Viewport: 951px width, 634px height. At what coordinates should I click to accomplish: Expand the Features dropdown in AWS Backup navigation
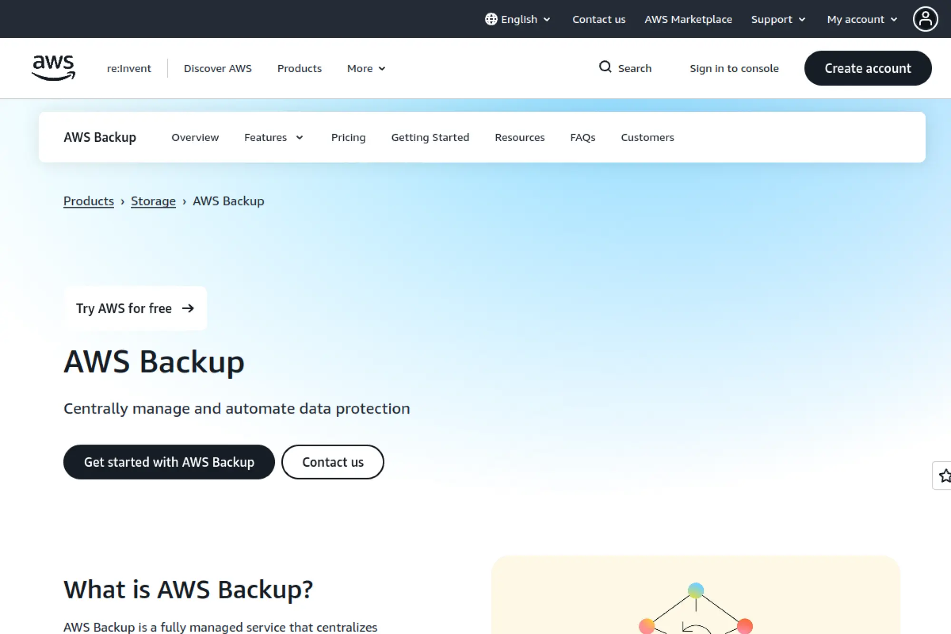[x=273, y=137]
